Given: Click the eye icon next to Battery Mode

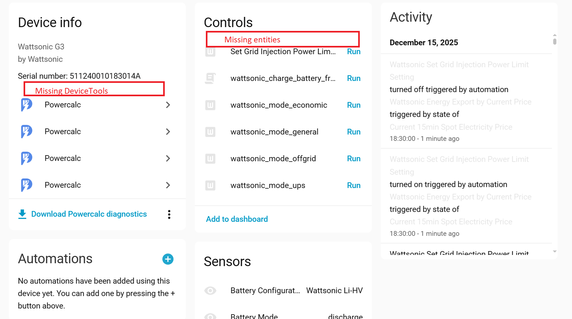Looking at the screenshot, I should pyautogui.click(x=210, y=316).
